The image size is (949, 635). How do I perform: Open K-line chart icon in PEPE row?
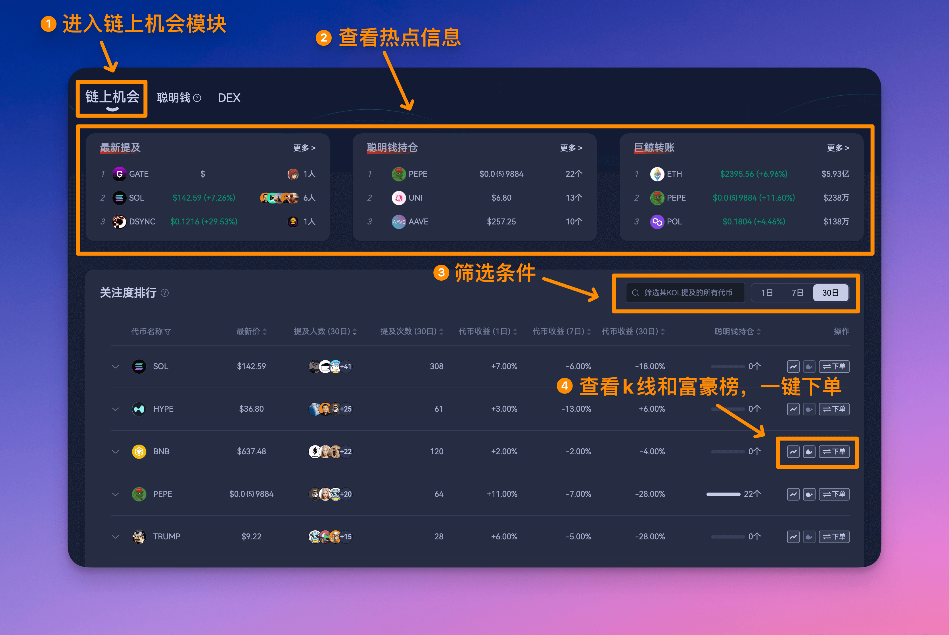point(793,494)
